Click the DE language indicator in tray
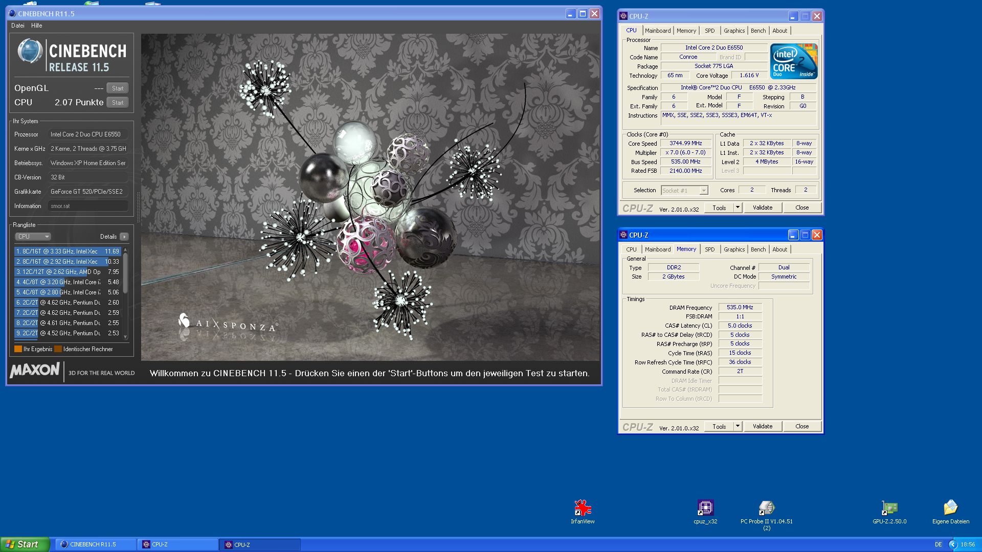Image resolution: width=982 pixels, height=552 pixels. [x=938, y=545]
